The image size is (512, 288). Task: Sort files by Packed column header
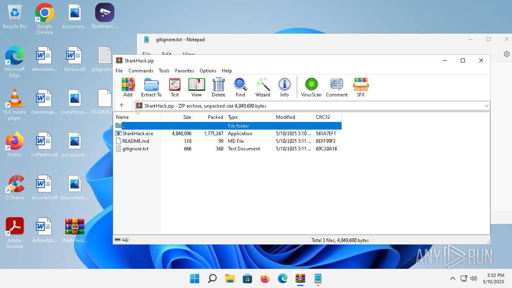click(x=210, y=117)
